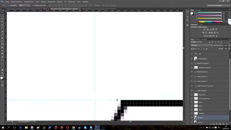
Task: Select the Crop tool
Action: pyautogui.click(x=2, y=25)
